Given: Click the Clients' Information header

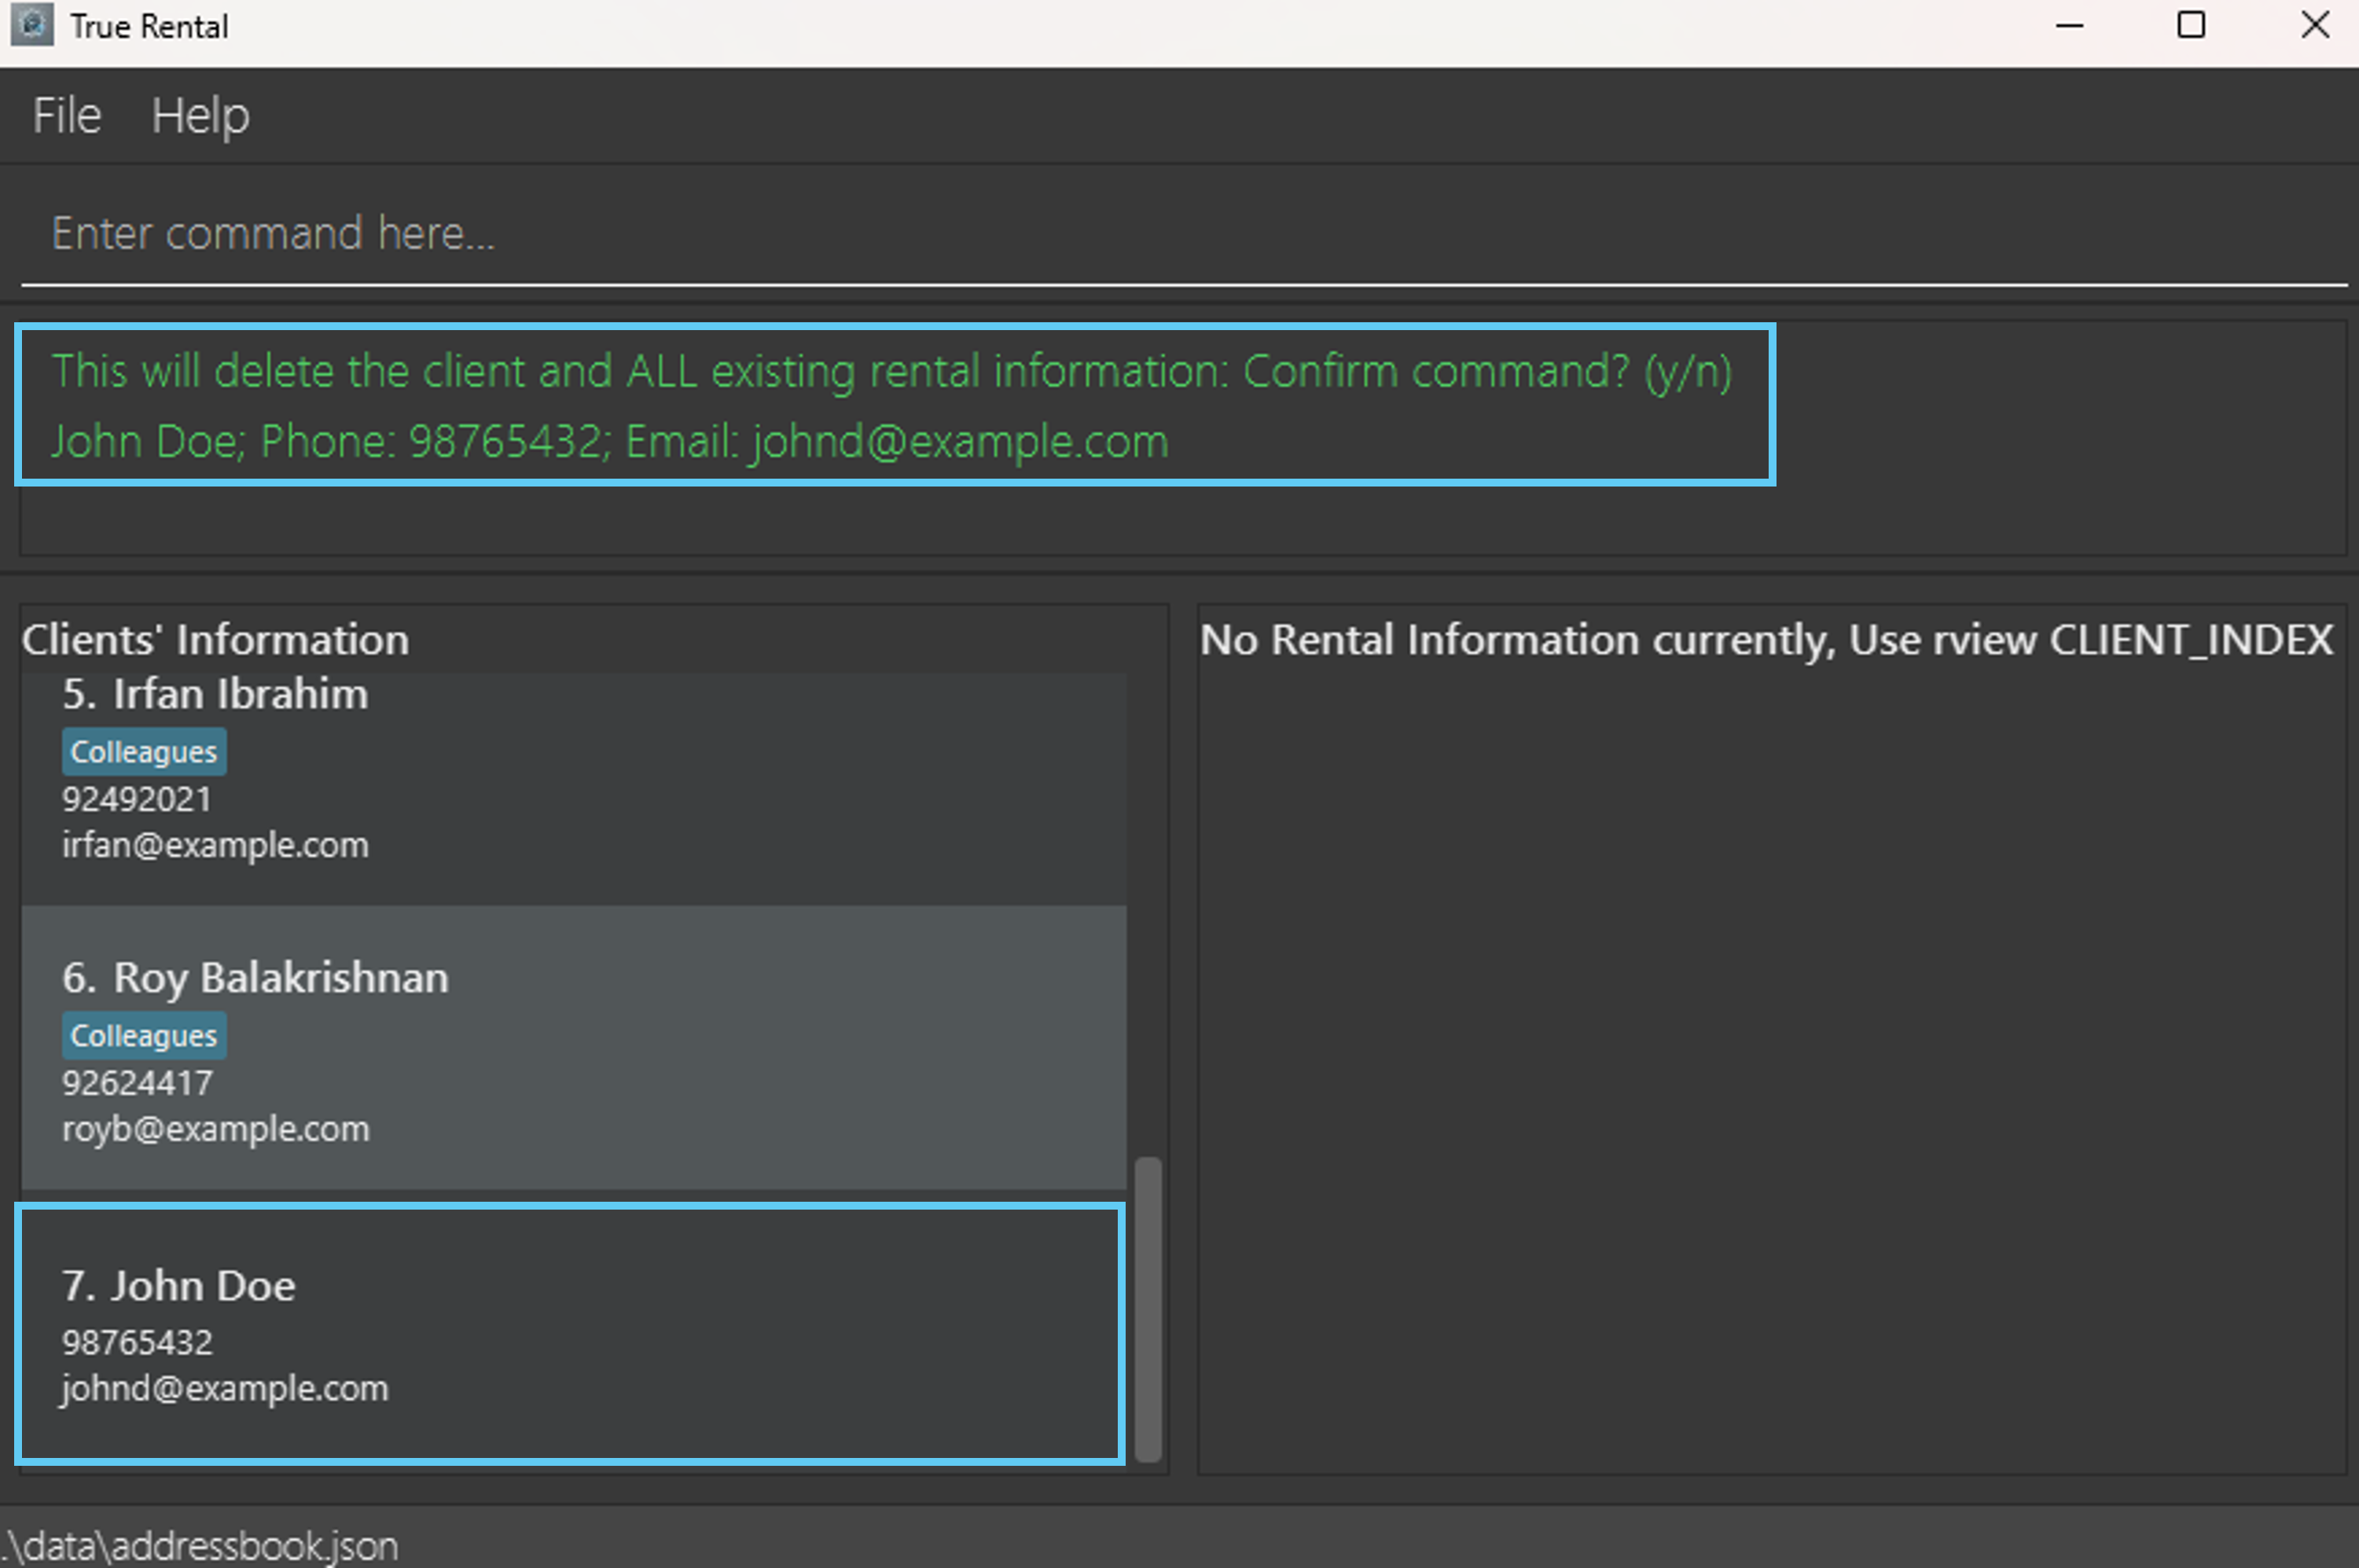Looking at the screenshot, I should coord(215,640).
